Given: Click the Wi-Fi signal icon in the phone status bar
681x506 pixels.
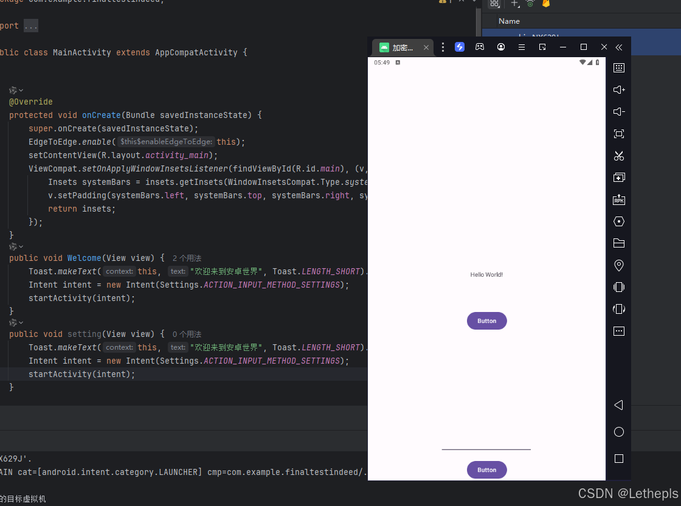Looking at the screenshot, I should (582, 63).
